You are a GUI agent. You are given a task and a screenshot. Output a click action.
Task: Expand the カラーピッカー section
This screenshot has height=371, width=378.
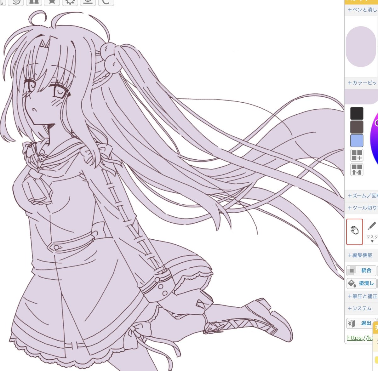(x=361, y=83)
